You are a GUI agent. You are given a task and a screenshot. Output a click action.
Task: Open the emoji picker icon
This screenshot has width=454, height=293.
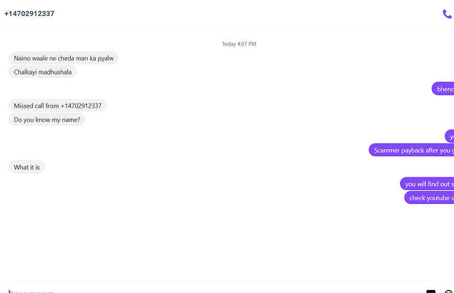pyautogui.click(x=449, y=291)
